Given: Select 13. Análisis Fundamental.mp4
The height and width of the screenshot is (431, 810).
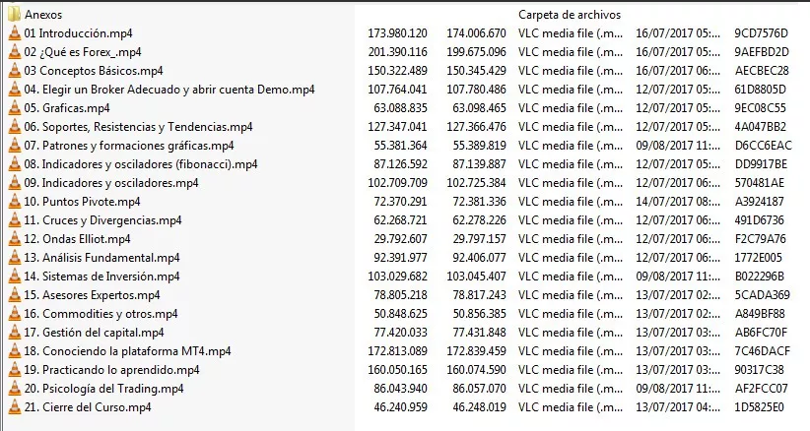Looking at the screenshot, I should [x=101, y=257].
